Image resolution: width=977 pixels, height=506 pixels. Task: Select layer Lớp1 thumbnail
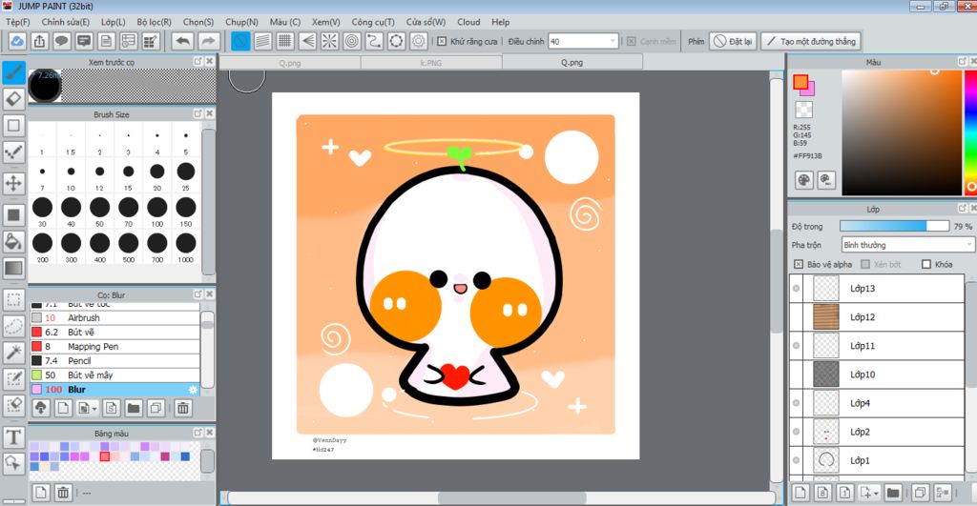click(x=826, y=460)
